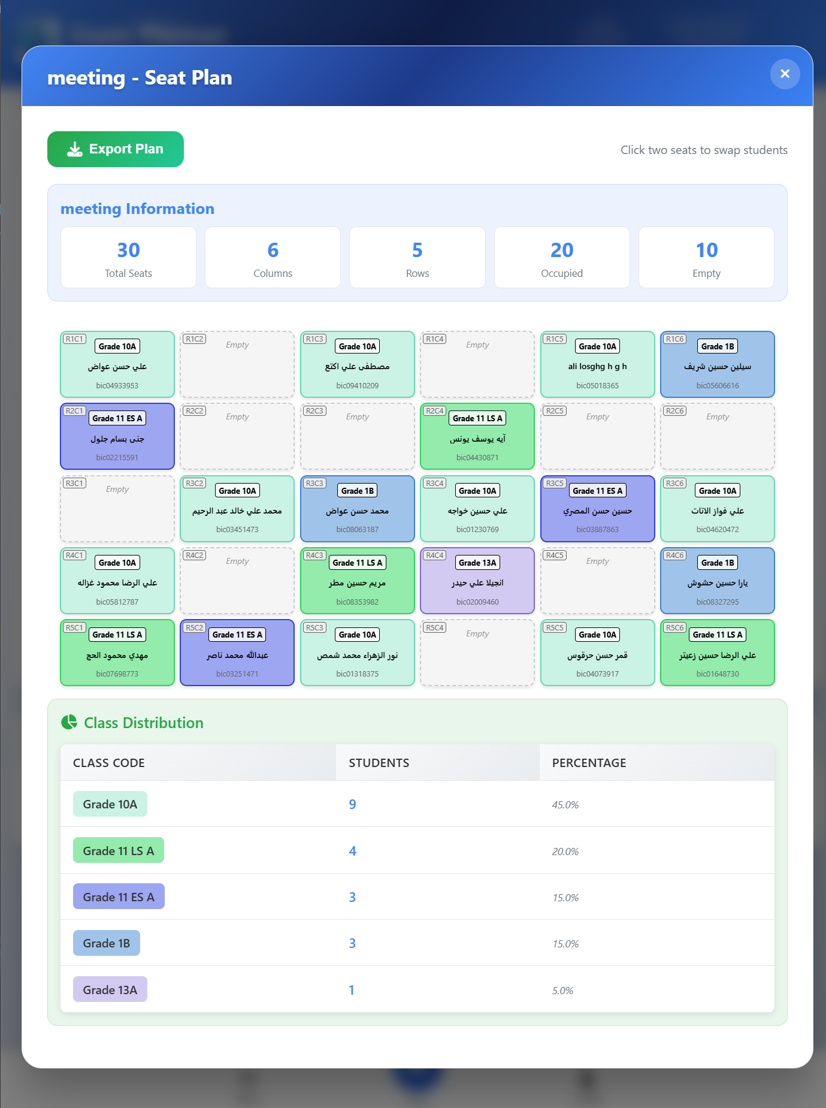The image size is (826, 1108).
Task: Select seat R4C1 with bic05812787
Action: point(117,581)
